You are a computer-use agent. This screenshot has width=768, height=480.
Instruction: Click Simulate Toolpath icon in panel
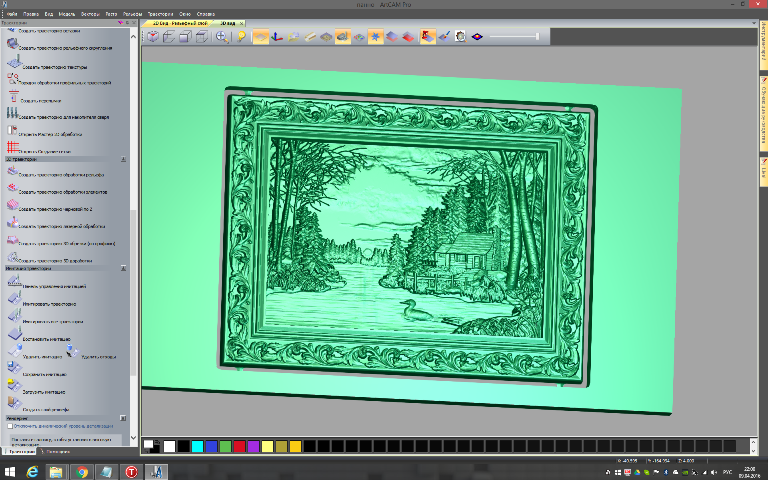point(14,298)
